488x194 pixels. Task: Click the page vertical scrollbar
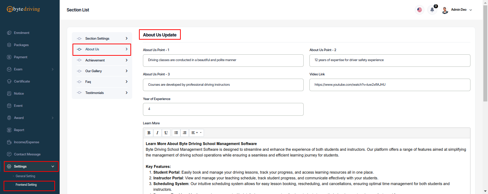485,54
